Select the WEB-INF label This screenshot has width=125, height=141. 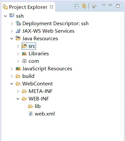39,99
